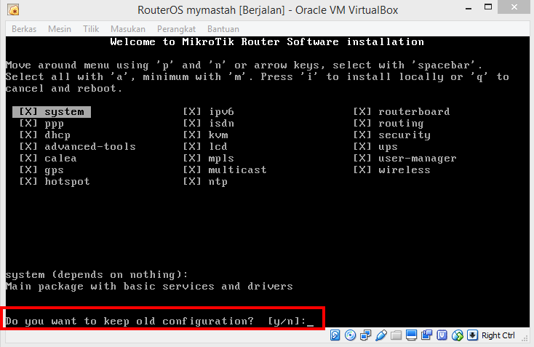Click the Right Ctrl host key label
534x347 pixels.
pos(498,335)
